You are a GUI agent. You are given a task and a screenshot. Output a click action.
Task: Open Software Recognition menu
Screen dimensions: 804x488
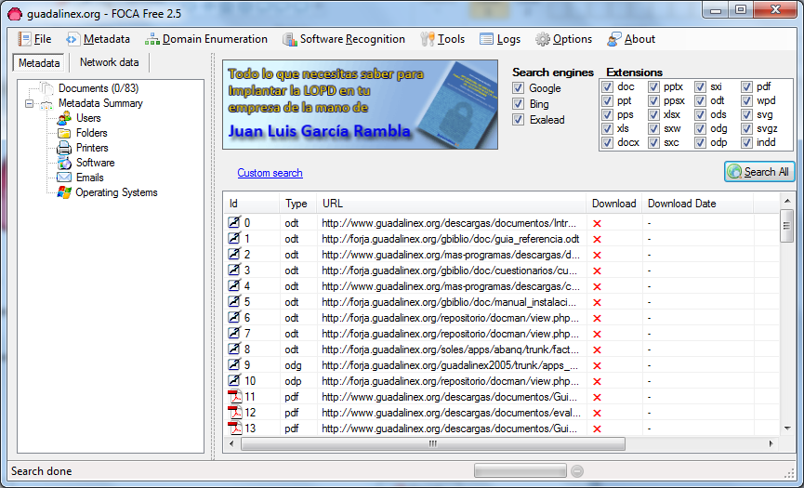pos(344,39)
